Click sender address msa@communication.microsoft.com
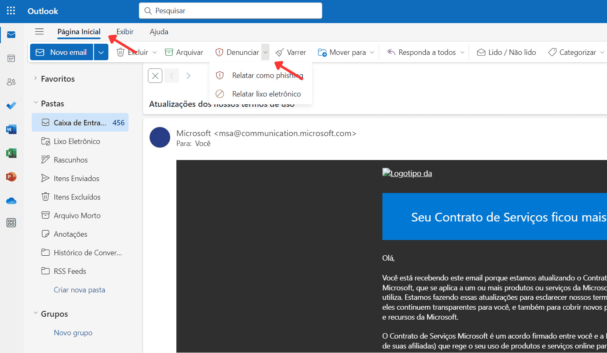The image size is (607, 353). [x=285, y=133]
